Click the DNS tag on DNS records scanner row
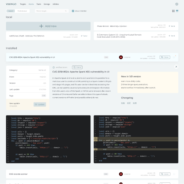The image size is (184, 184). (106, 174)
